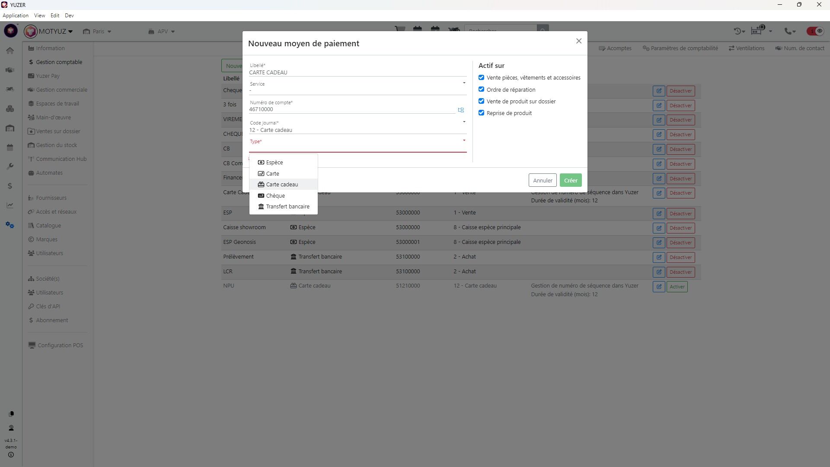Close the Nouveau moyen de paiement dialog
Image resolution: width=830 pixels, height=467 pixels.
pos(578,41)
